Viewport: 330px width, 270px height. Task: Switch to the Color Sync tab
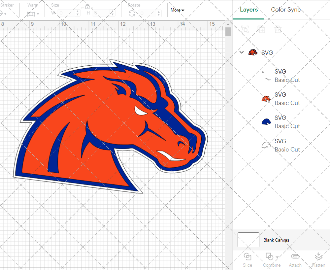pos(286,10)
